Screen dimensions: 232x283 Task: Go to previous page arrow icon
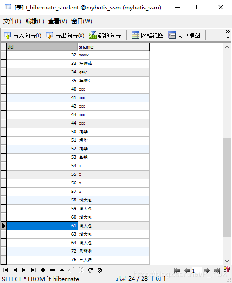[x=187, y=271]
